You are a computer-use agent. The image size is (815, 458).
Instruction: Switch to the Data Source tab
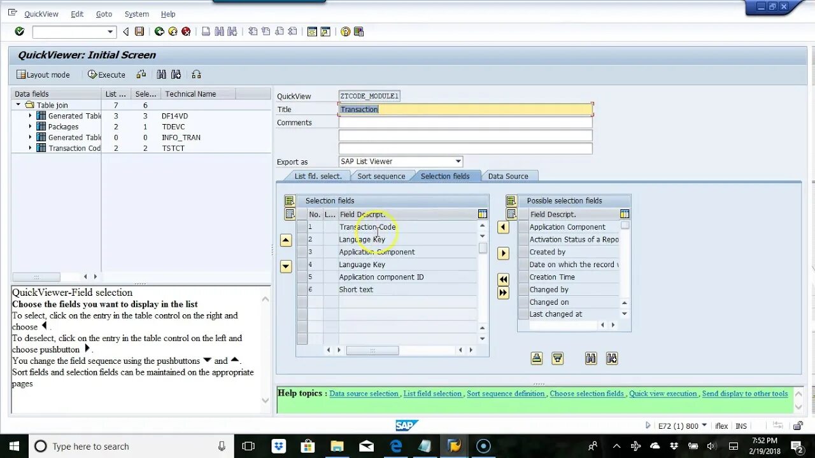tap(507, 176)
